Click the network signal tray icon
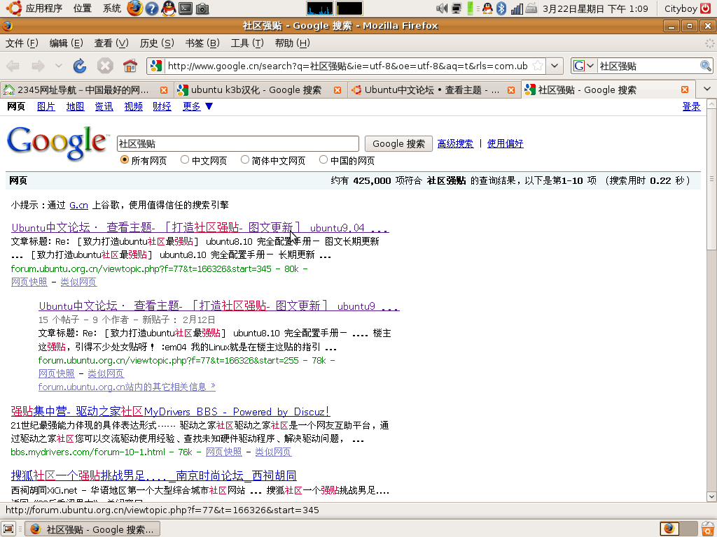 coord(517,8)
